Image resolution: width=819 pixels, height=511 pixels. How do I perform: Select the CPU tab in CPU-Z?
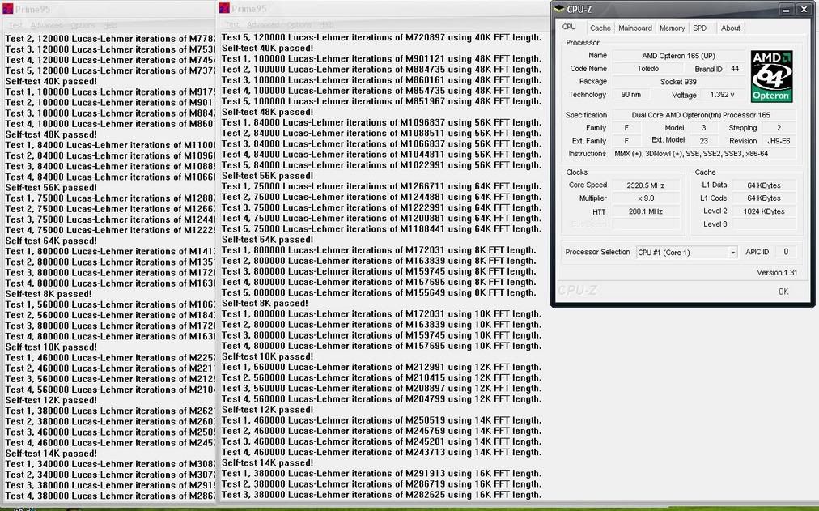[569, 28]
